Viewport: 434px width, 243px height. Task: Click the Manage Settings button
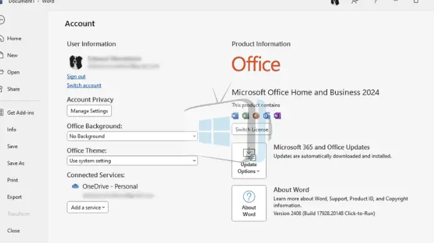[x=89, y=111]
